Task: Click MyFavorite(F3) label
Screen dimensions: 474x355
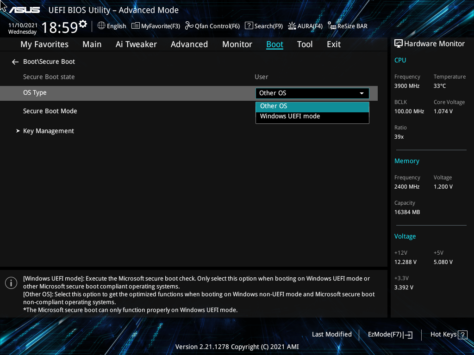Action: (161, 26)
